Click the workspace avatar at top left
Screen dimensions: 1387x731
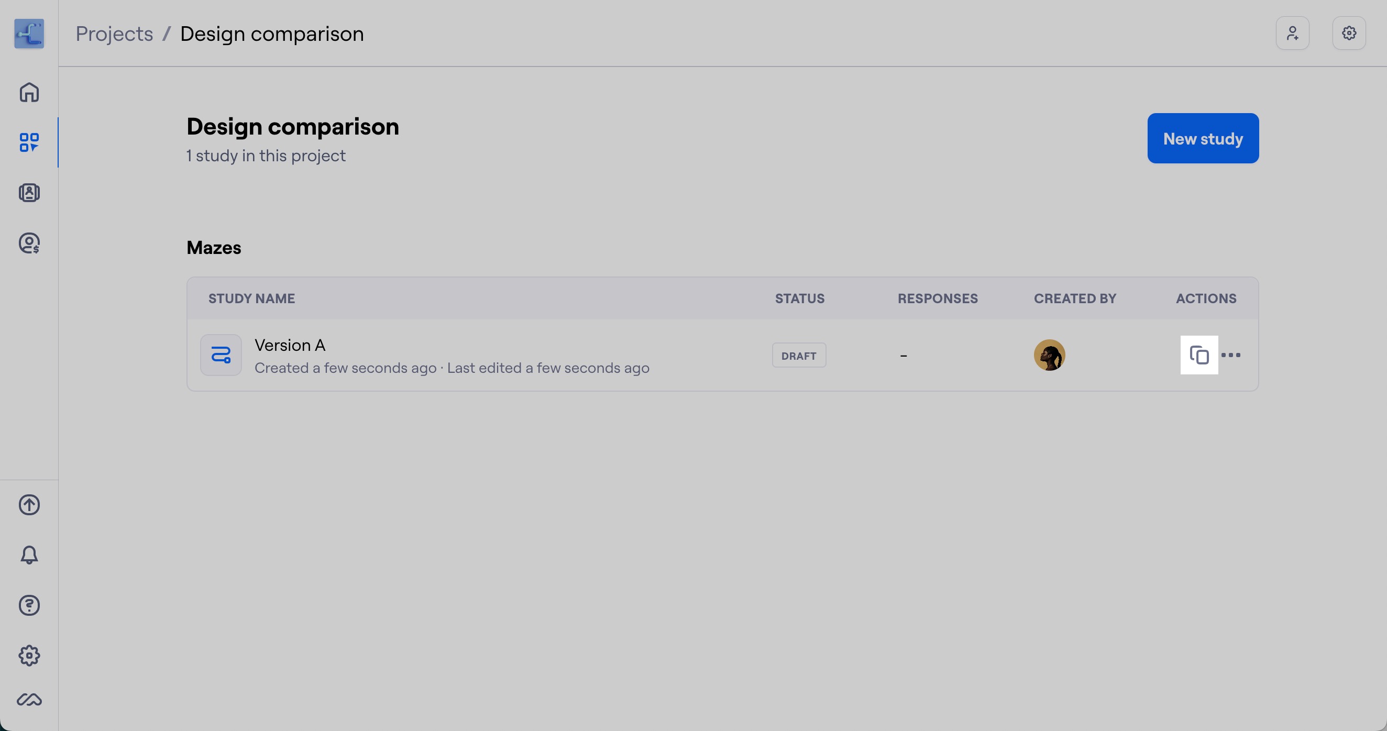point(29,34)
